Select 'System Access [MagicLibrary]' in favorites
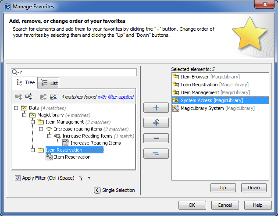This screenshot has width=278, height=216. pyautogui.click(x=220, y=100)
